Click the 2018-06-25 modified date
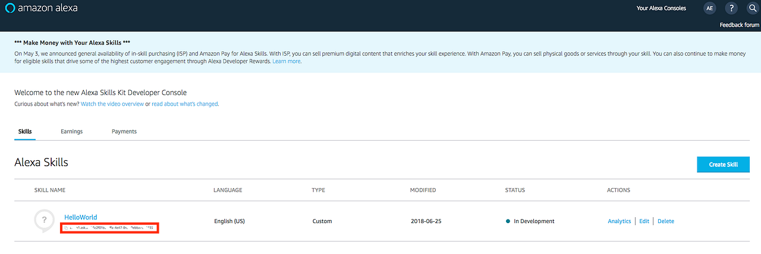The image size is (761, 254). pos(426,221)
